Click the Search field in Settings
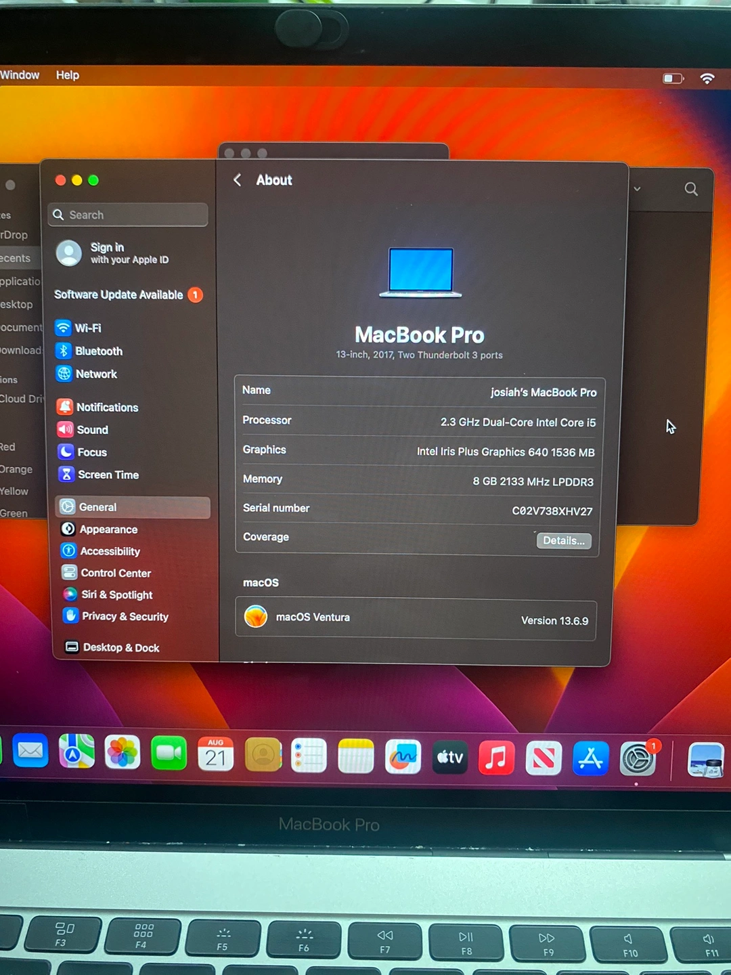 (x=129, y=215)
